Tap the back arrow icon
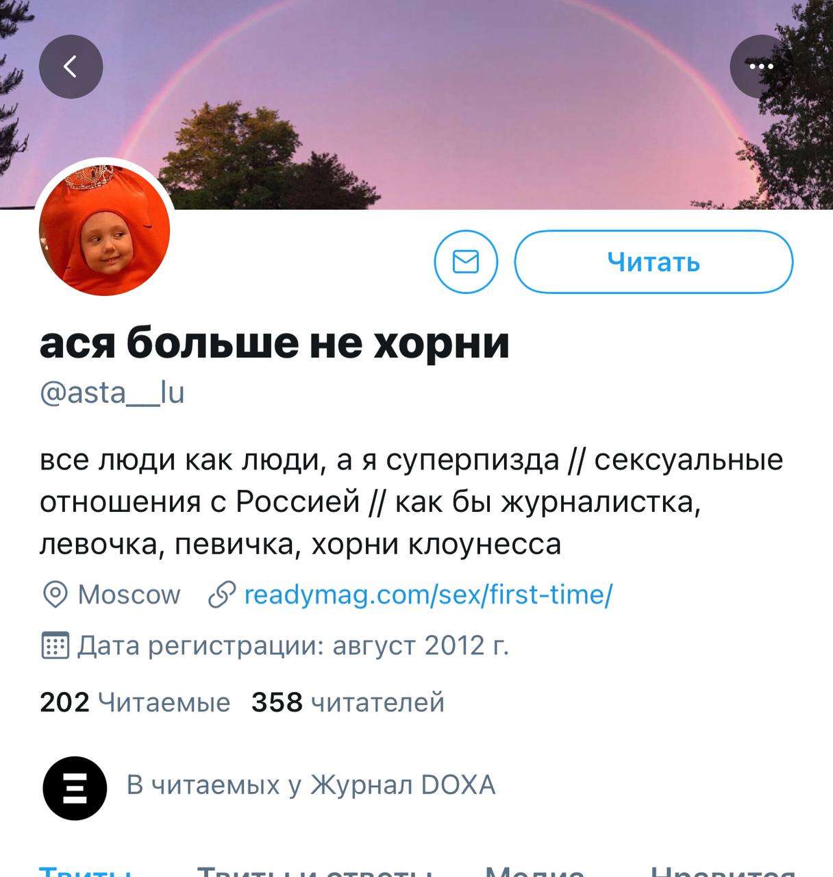833x877 pixels. (x=71, y=66)
